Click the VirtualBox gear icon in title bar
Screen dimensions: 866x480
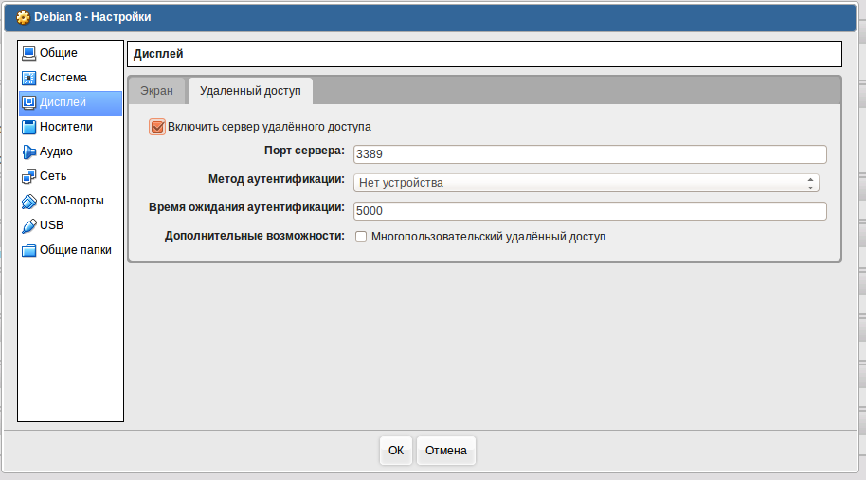tap(23, 18)
